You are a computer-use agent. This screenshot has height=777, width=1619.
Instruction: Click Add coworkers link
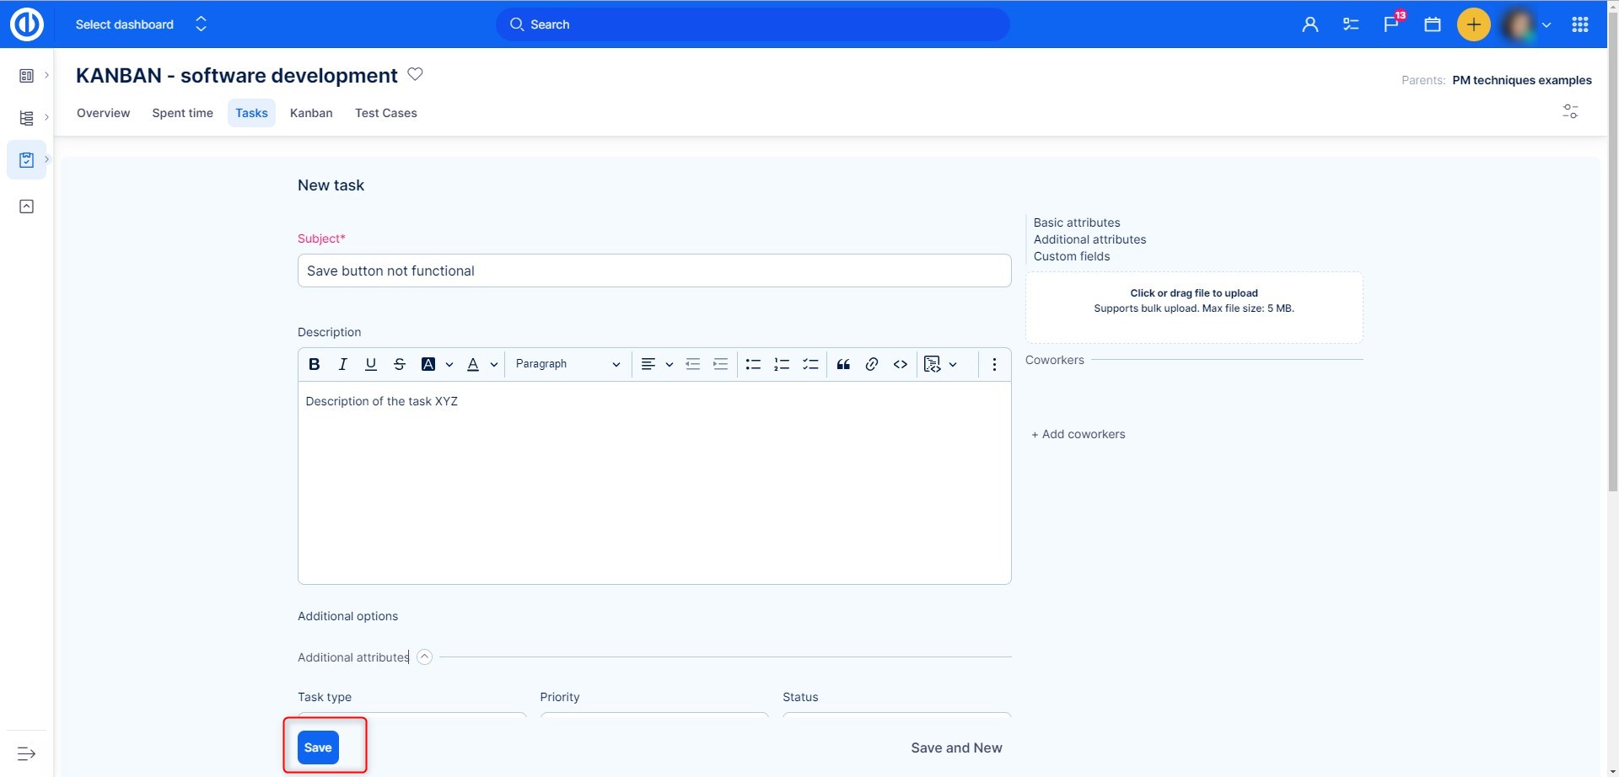click(1078, 434)
